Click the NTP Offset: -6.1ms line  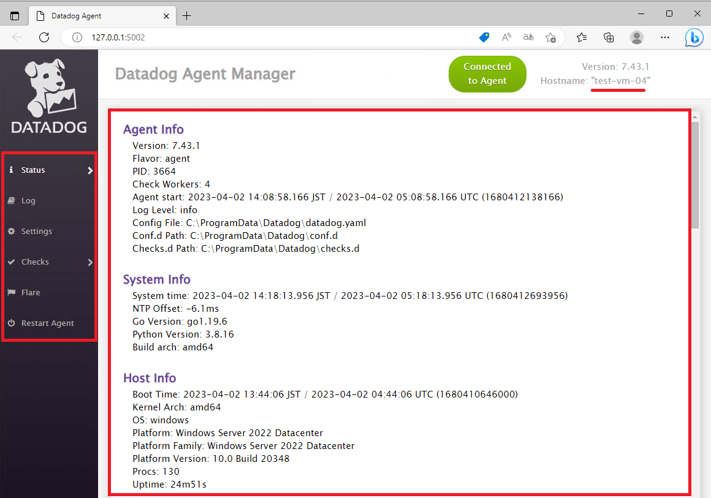click(175, 309)
